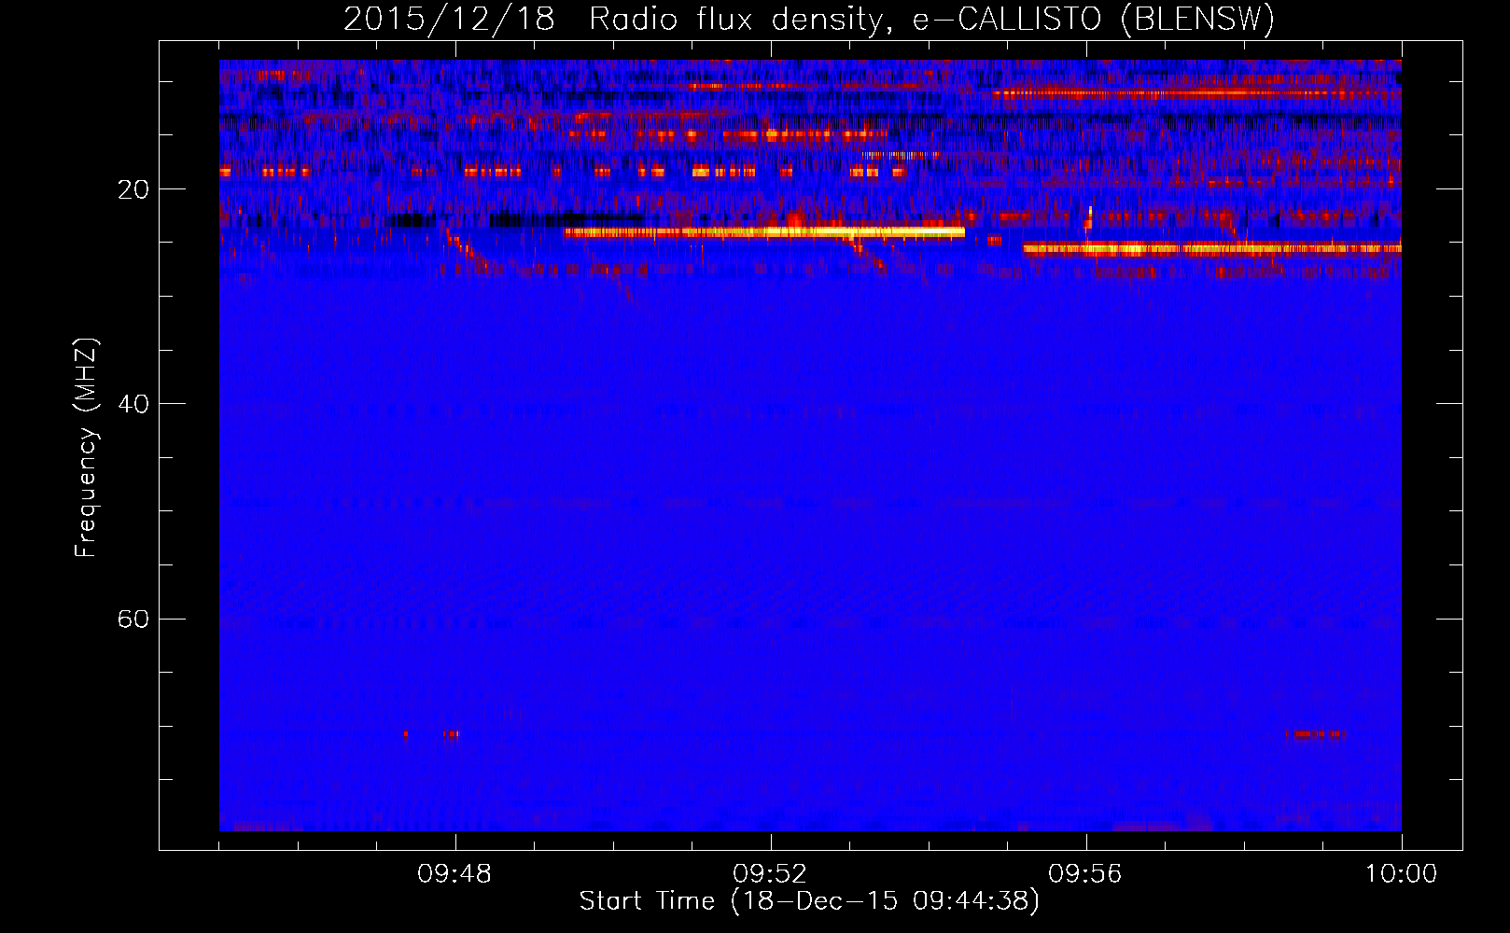This screenshot has width=1510, height=933.
Task: Click the 60 frequency tick label
Action: 133,619
